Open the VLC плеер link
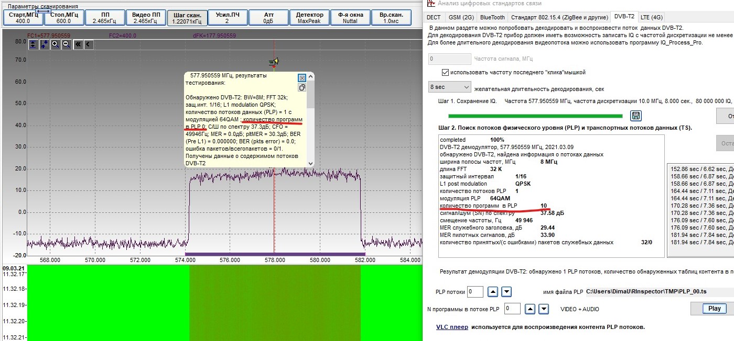The height and width of the screenshot is (341, 734). [452, 327]
